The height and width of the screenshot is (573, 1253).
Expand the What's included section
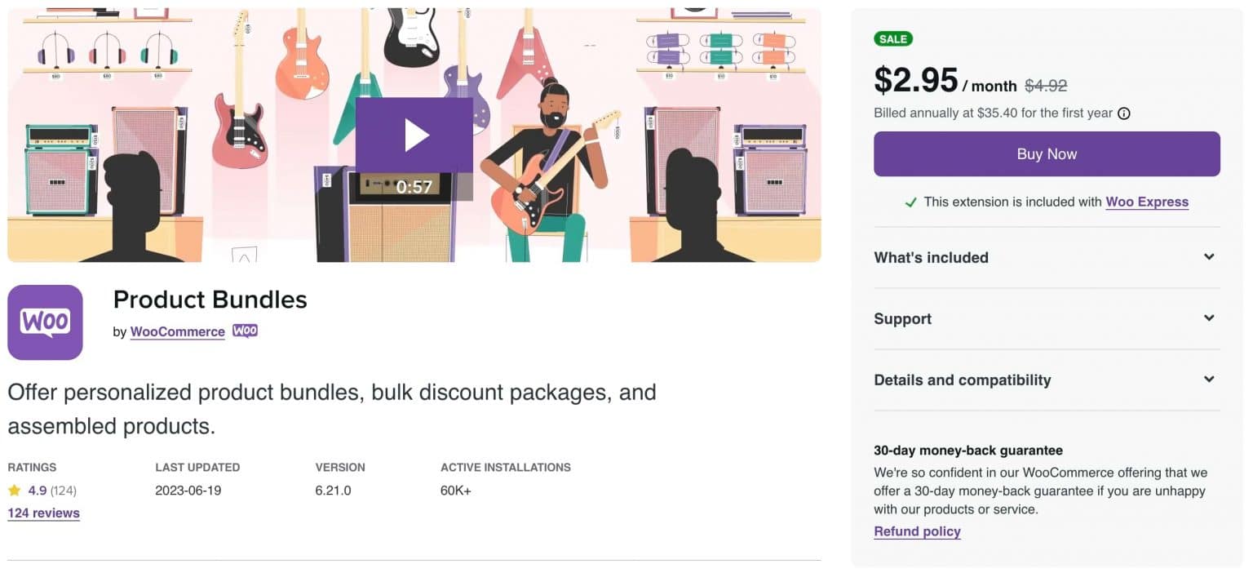1047,257
